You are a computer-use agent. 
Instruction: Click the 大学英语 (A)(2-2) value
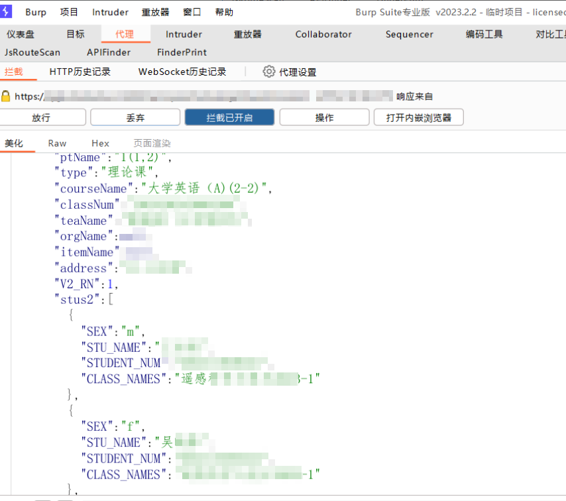203,188
